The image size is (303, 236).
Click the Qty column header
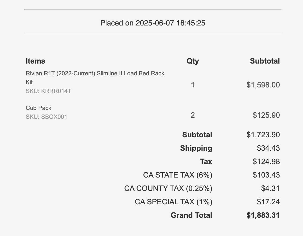193,61
